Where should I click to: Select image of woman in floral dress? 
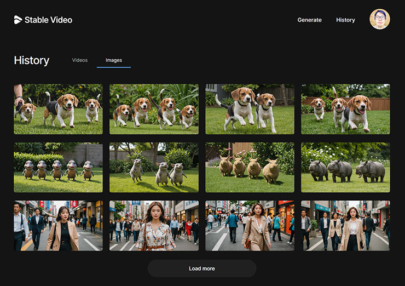click(x=154, y=226)
